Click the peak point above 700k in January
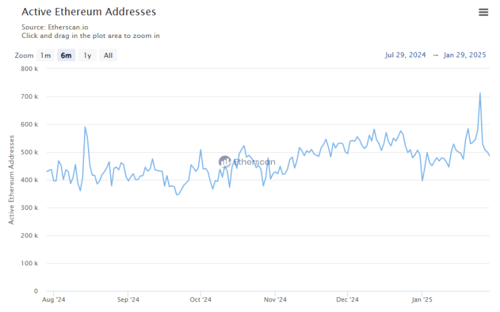The image size is (500, 312). click(x=480, y=93)
